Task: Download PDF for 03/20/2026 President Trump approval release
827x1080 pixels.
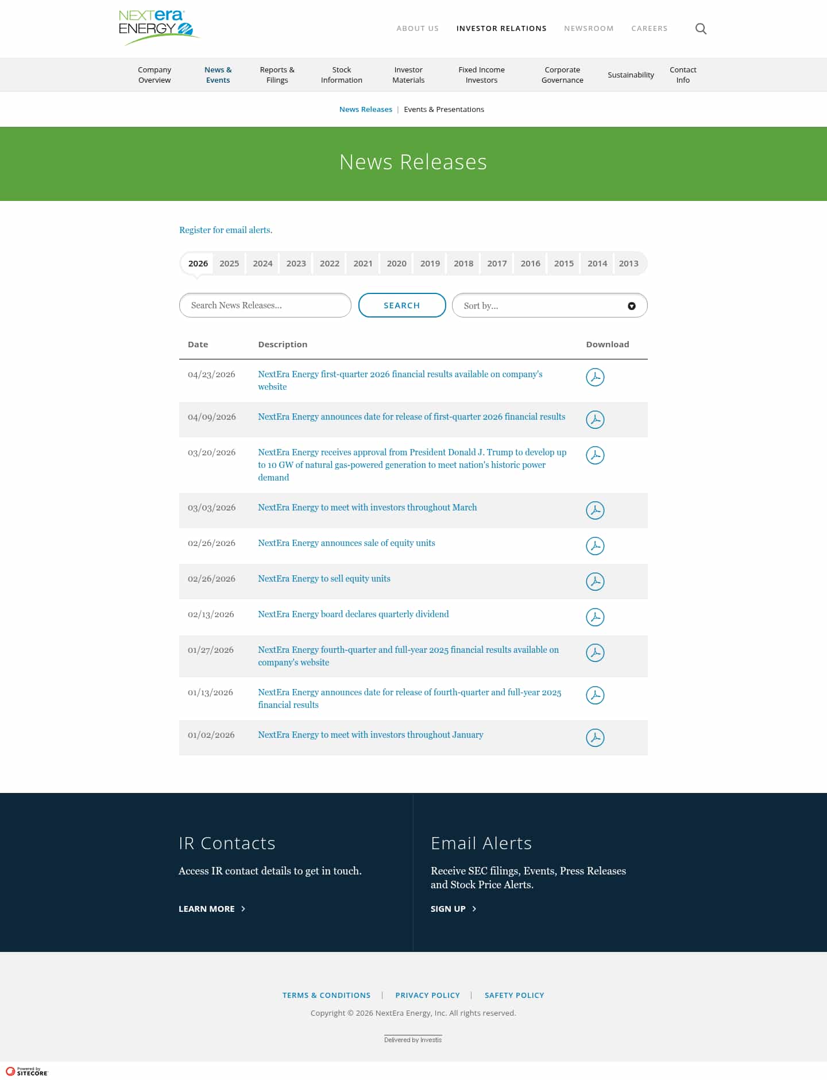Action: (x=595, y=455)
